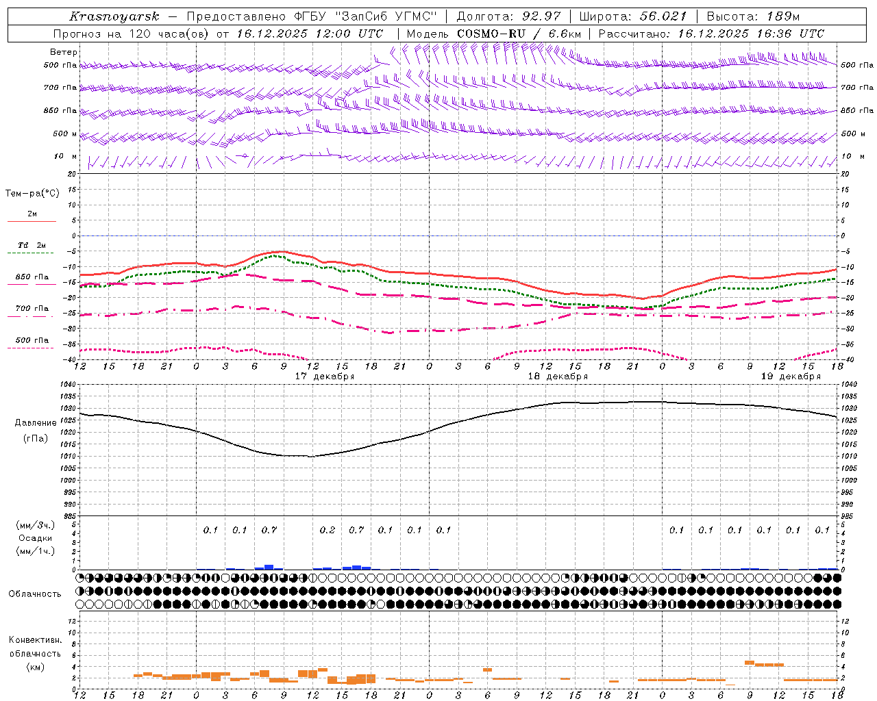Image resolution: width=877 pixels, height=701 pixels.
Task: Click the Td 2м legend label
Action: tap(32, 245)
